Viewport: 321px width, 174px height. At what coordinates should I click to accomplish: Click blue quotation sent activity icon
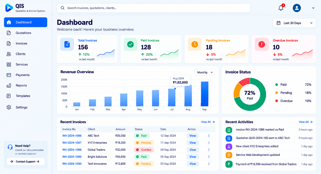(x=229, y=138)
